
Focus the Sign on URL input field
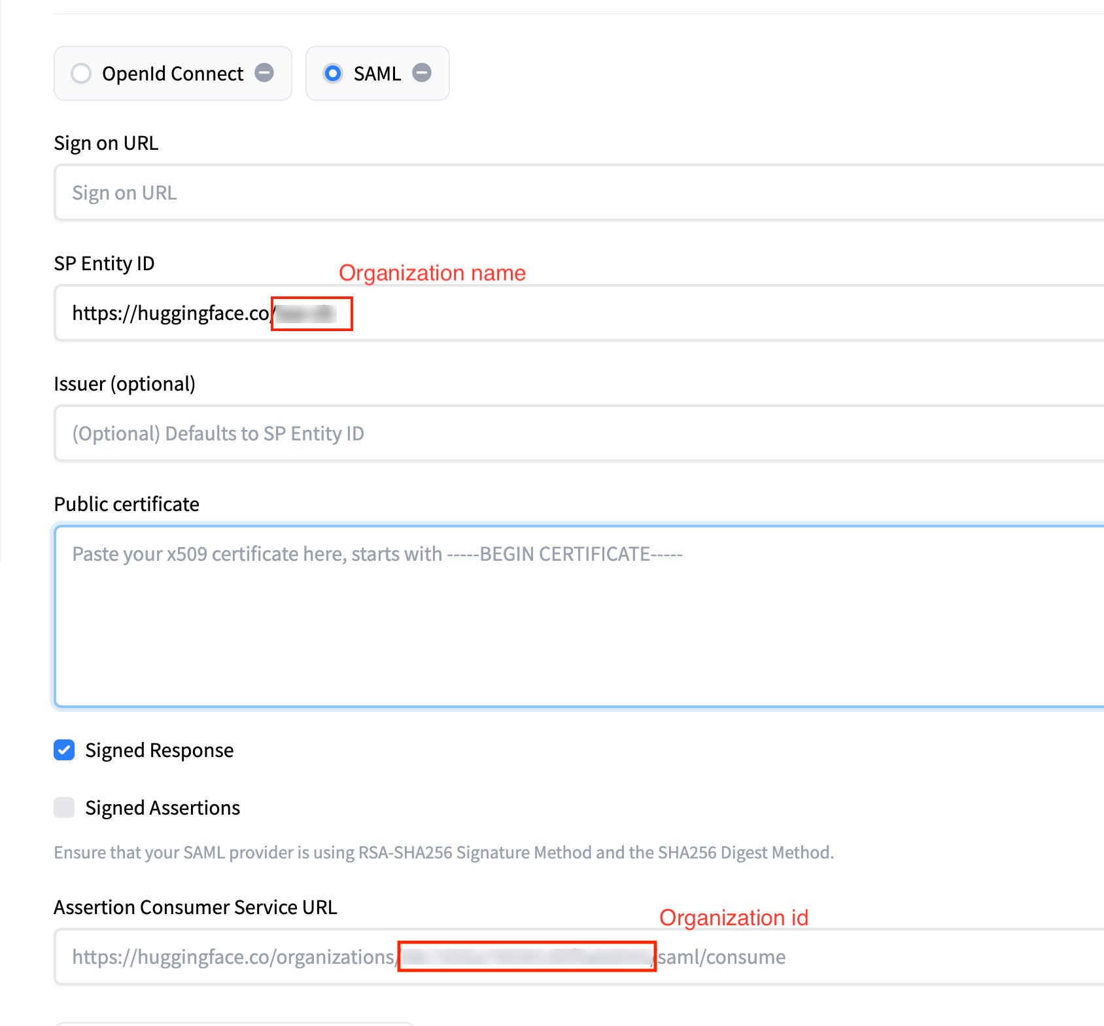(576, 193)
